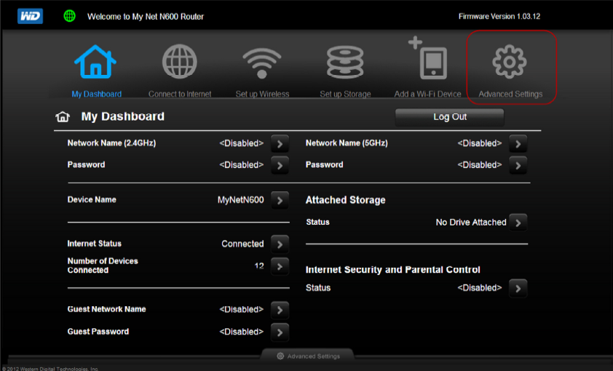Expand Network Name (5GHz) arrow
613x371 pixels.
[518, 144]
